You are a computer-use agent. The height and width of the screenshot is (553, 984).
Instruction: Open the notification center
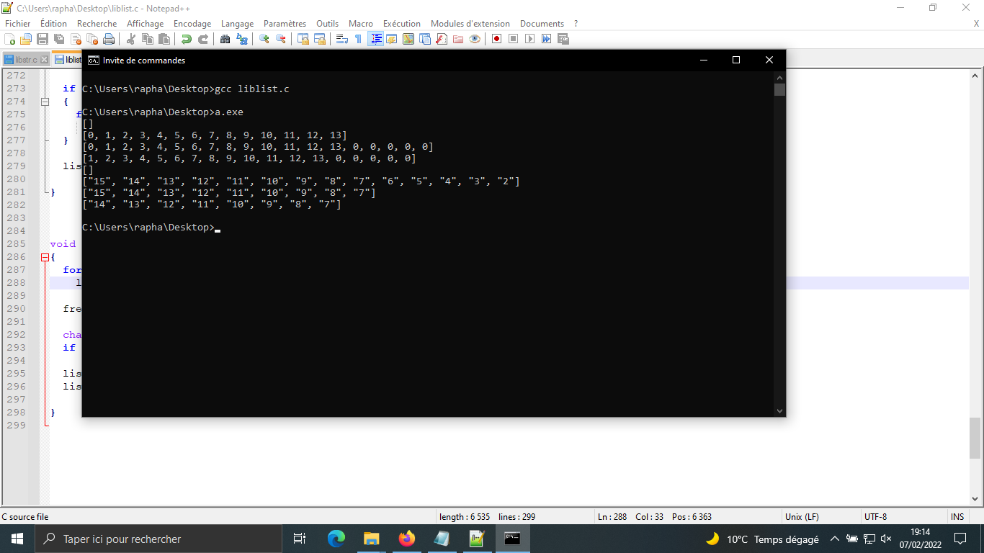[x=960, y=539]
